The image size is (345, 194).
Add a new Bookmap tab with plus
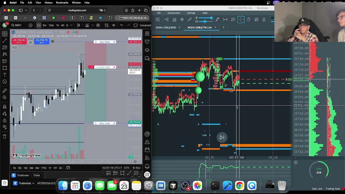[x=223, y=27]
